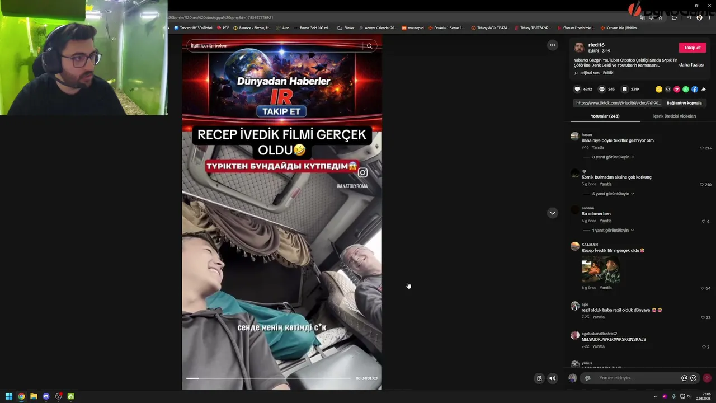This screenshot has height=403, width=716.
Task: Open the Drakula 1. Sezon bookmark
Action: (x=446, y=27)
